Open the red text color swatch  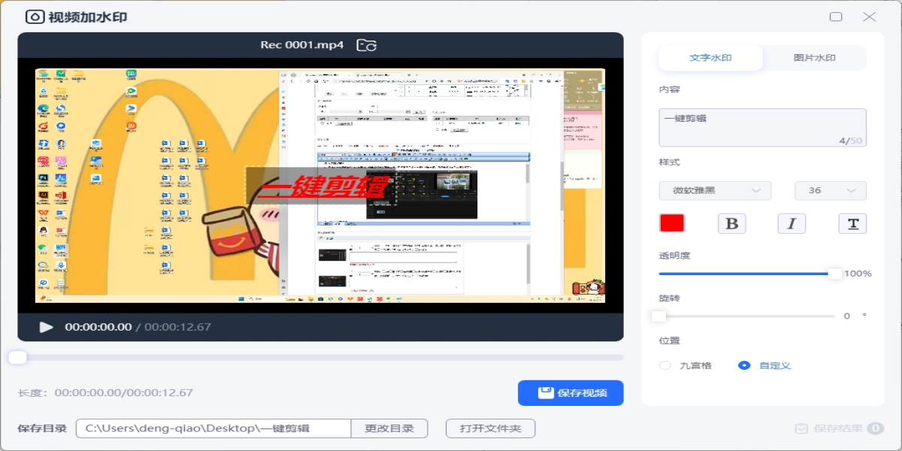pos(672,223)
